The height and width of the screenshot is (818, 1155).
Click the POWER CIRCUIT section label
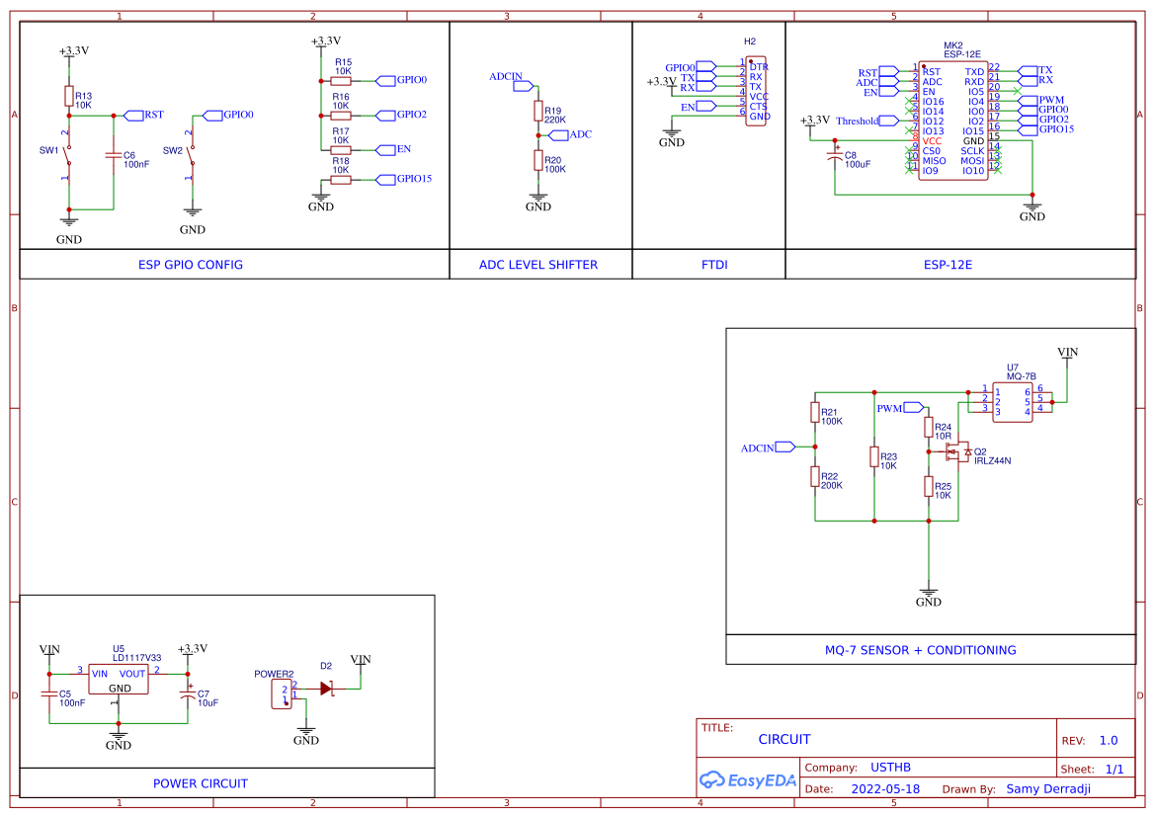point(200,783)
